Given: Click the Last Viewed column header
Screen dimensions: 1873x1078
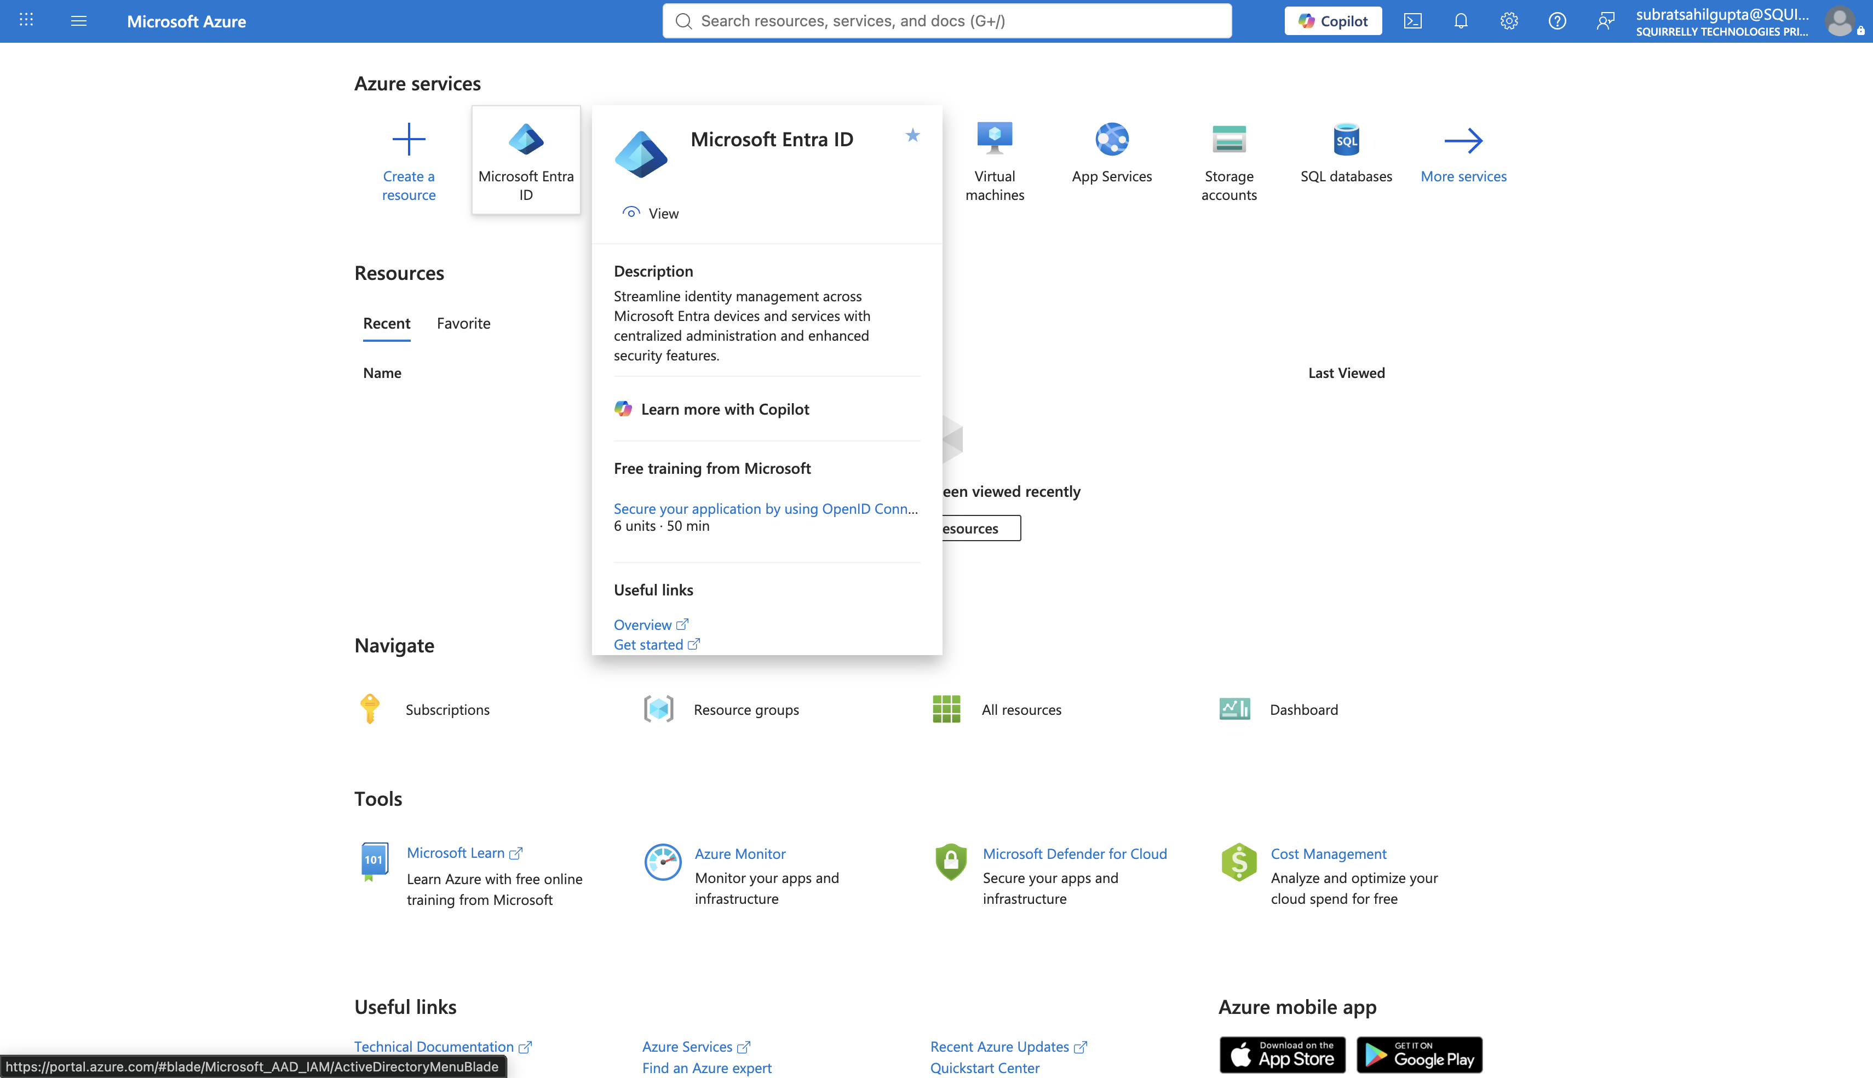Looking at the screenshot, I should 1346,373.
